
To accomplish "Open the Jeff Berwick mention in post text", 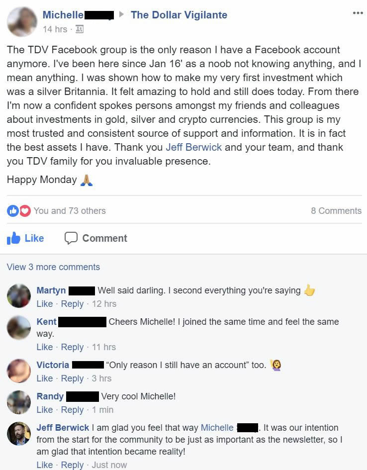I will [194, 147].
